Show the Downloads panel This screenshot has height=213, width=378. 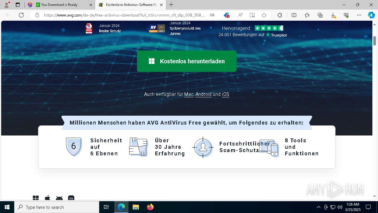point(333,15)
